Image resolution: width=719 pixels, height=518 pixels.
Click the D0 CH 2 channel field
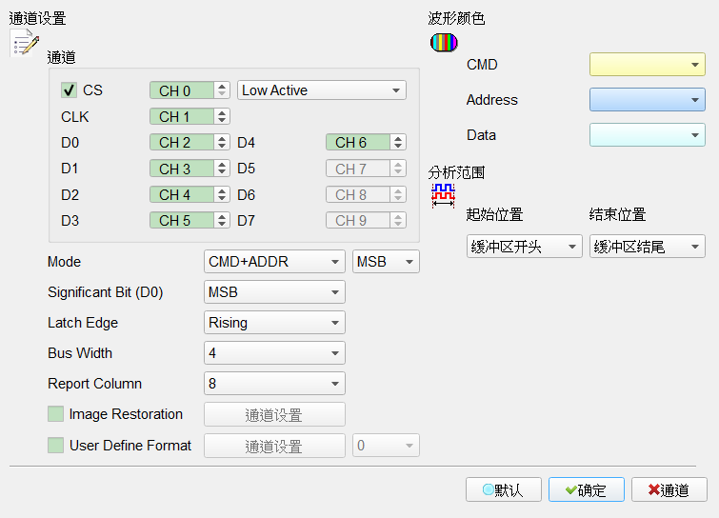[x=182, y=143]
